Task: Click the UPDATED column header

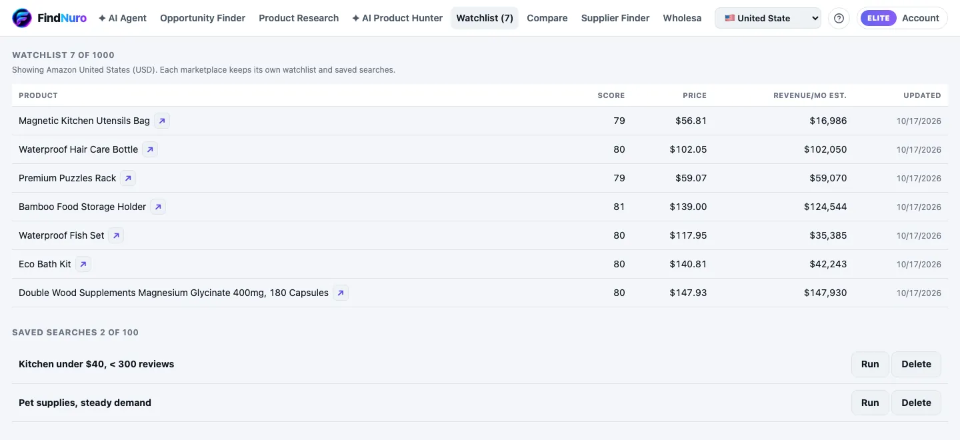Action: coord(922,95)
